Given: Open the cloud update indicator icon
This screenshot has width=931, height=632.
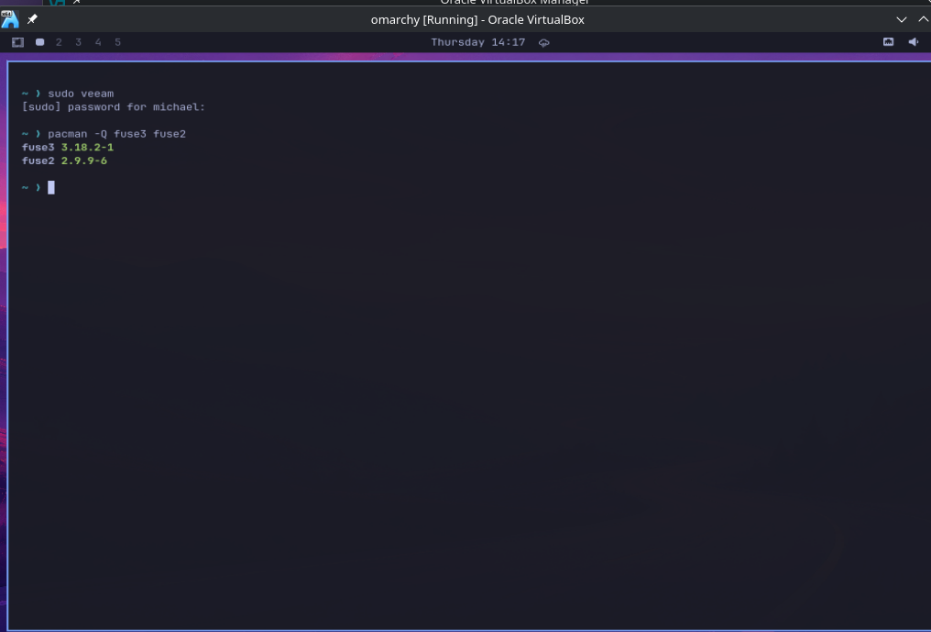Looking at the screenshot, I should point(544,43).
